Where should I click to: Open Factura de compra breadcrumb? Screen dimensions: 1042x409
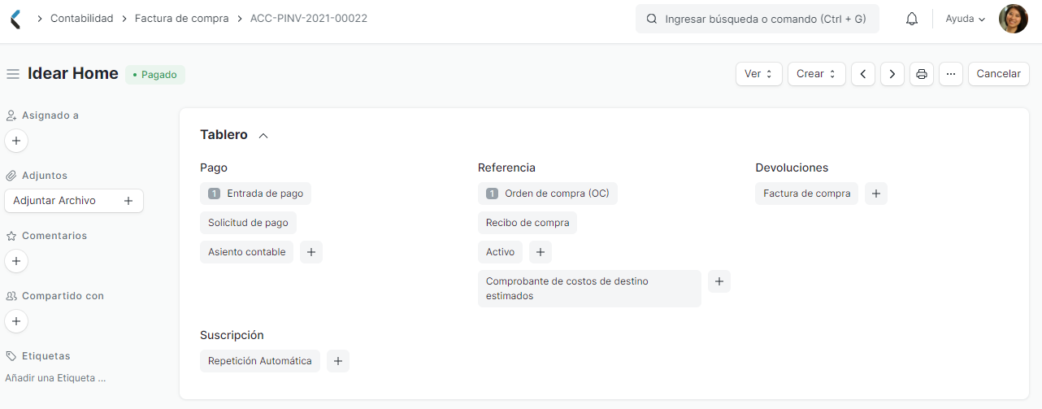point(182,18)
